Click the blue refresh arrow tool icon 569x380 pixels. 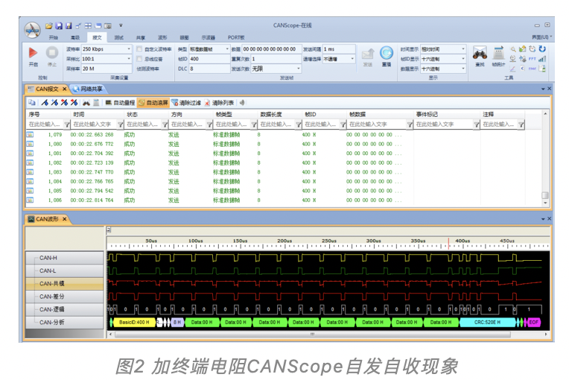[x=542, y=48]
